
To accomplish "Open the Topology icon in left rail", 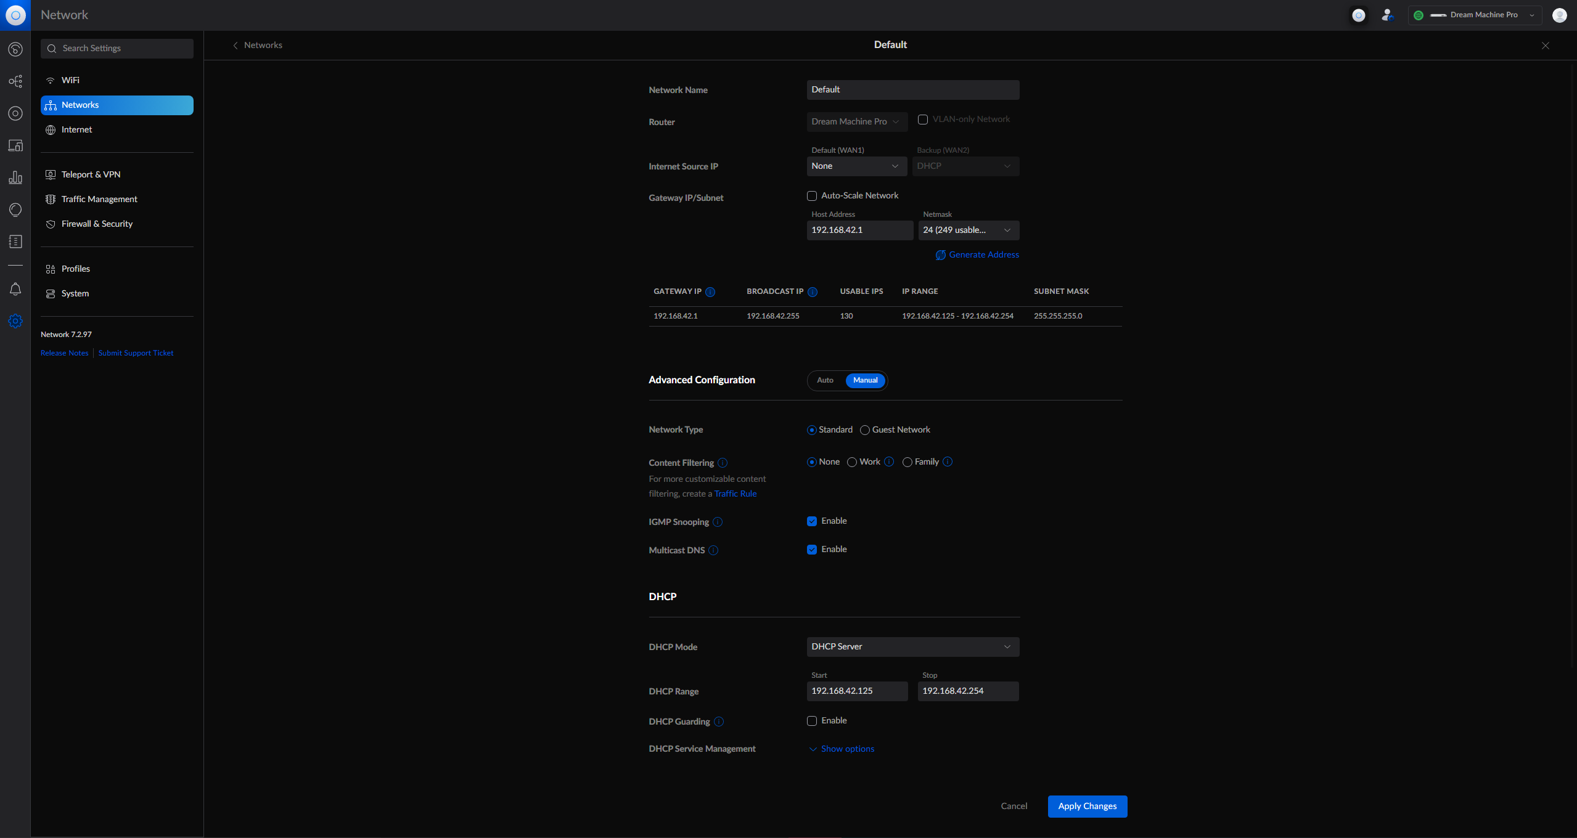I will coord(15,81).
